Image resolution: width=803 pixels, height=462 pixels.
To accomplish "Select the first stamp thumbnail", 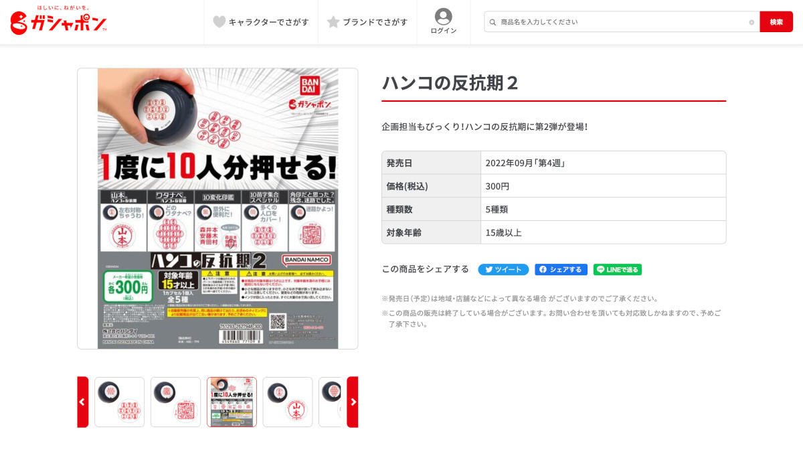I will (x=119, y=402).
